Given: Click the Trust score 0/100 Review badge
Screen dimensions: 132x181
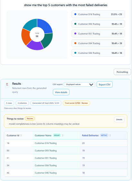Looking at the screenshot, I should [x=76, y=103].
